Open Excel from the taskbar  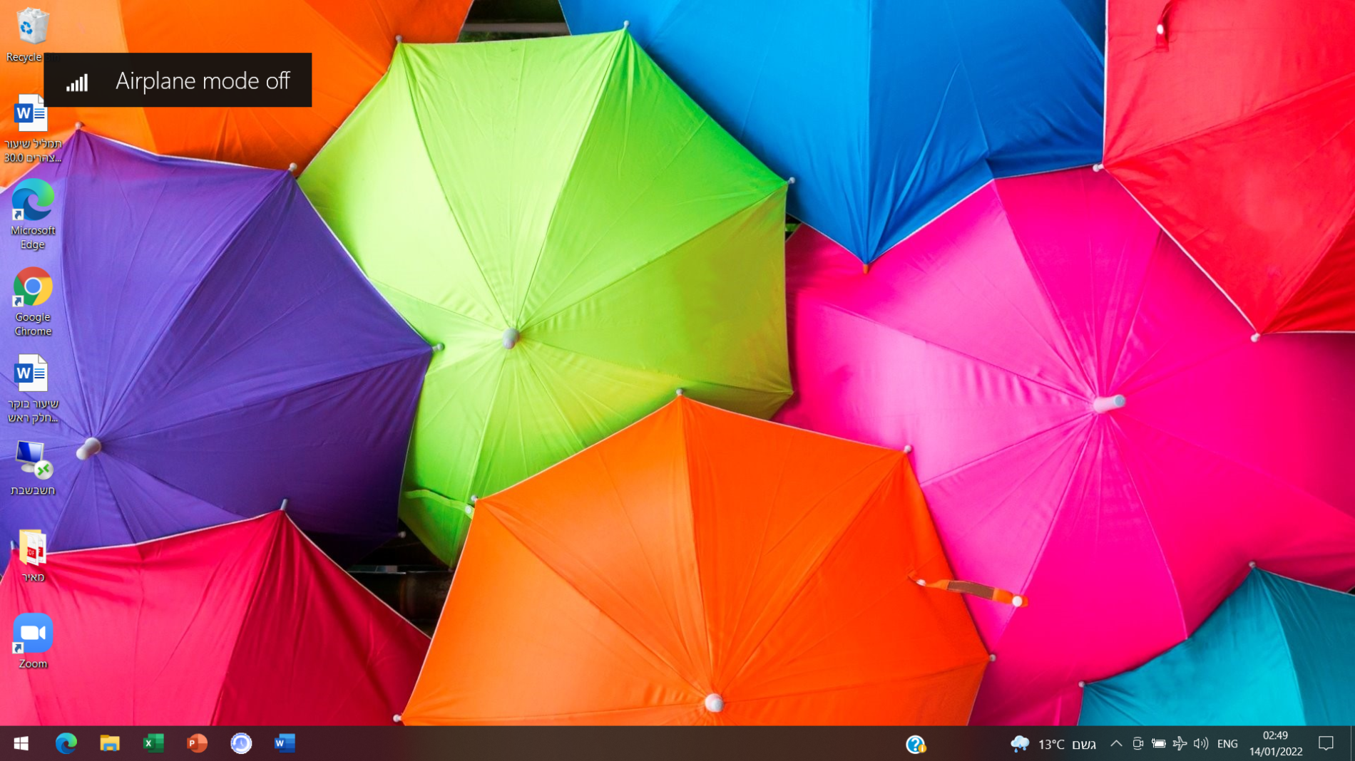point(153,743)
